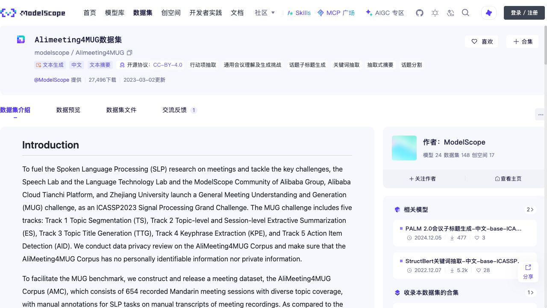This screenshot has width=547, height=308.
Task: Open @ModelScope provider link
Action: [52, 80]
